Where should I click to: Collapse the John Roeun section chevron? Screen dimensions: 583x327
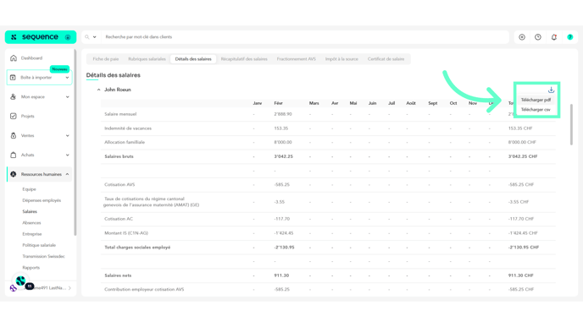tap(98, 90)
